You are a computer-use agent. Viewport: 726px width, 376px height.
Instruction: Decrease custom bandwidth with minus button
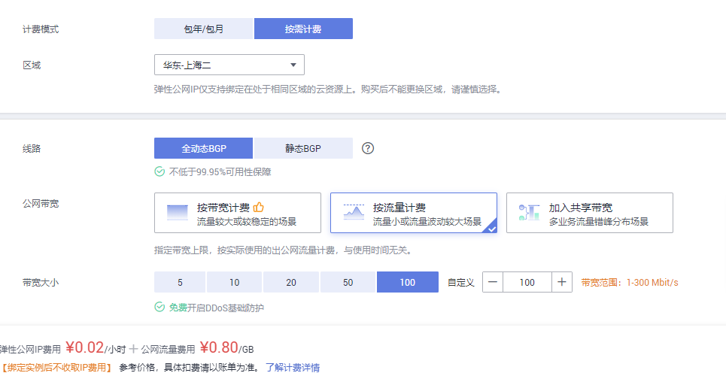tap(493, 282)
